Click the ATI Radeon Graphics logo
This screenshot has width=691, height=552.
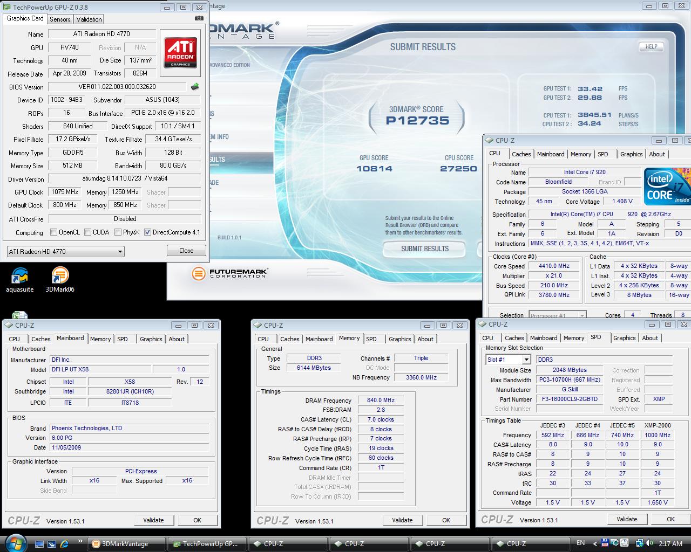coord(180,52)
